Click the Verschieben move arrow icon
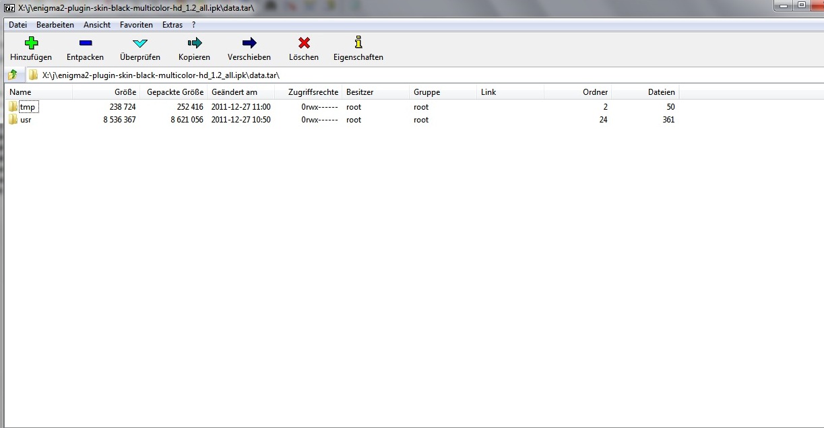 pos(249,44)
